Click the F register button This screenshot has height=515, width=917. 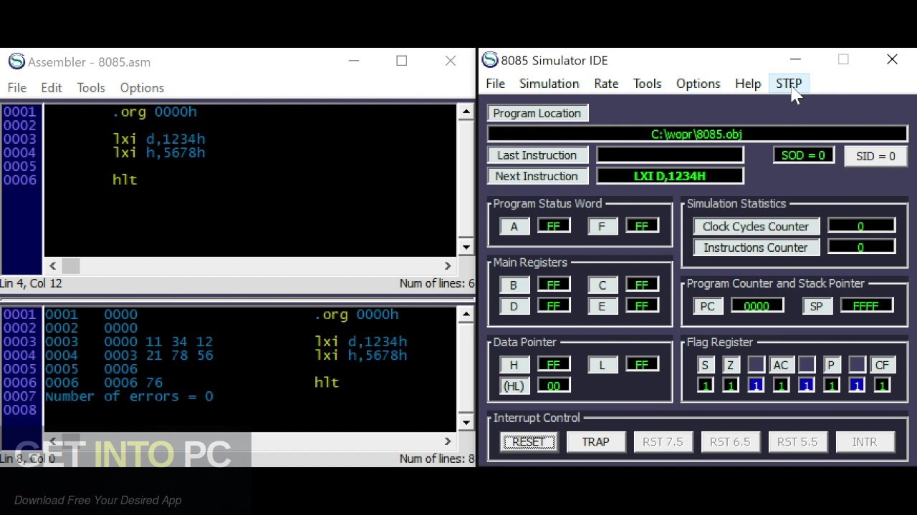coord(602,227)
